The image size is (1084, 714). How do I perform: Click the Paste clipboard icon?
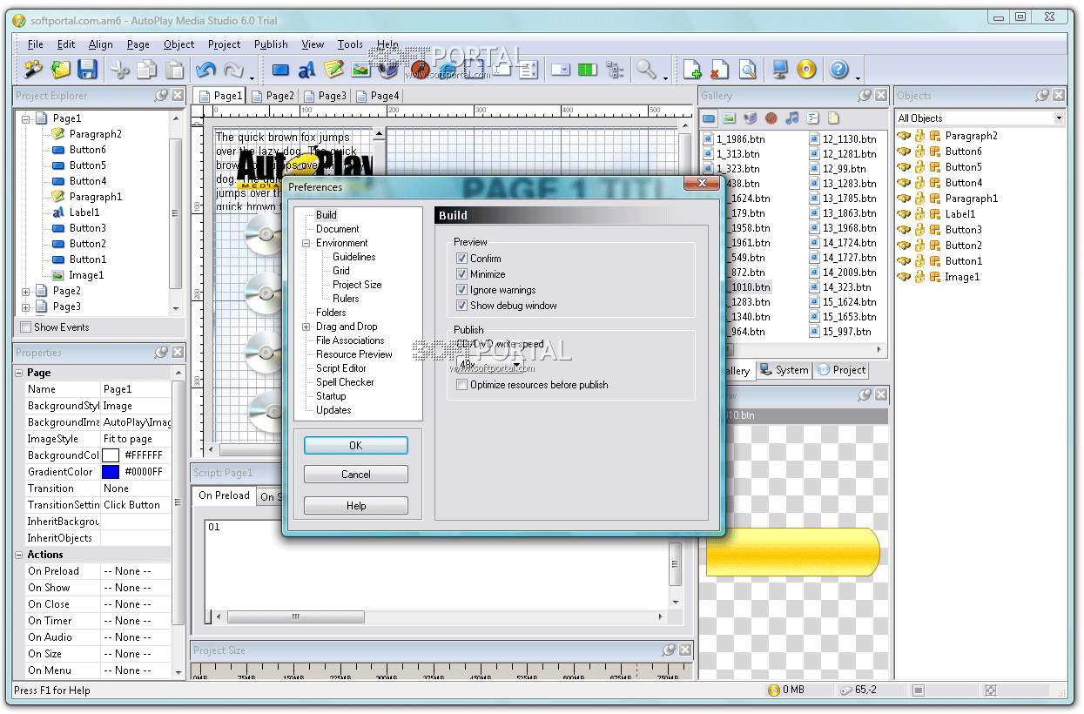(x=175, y=69)
